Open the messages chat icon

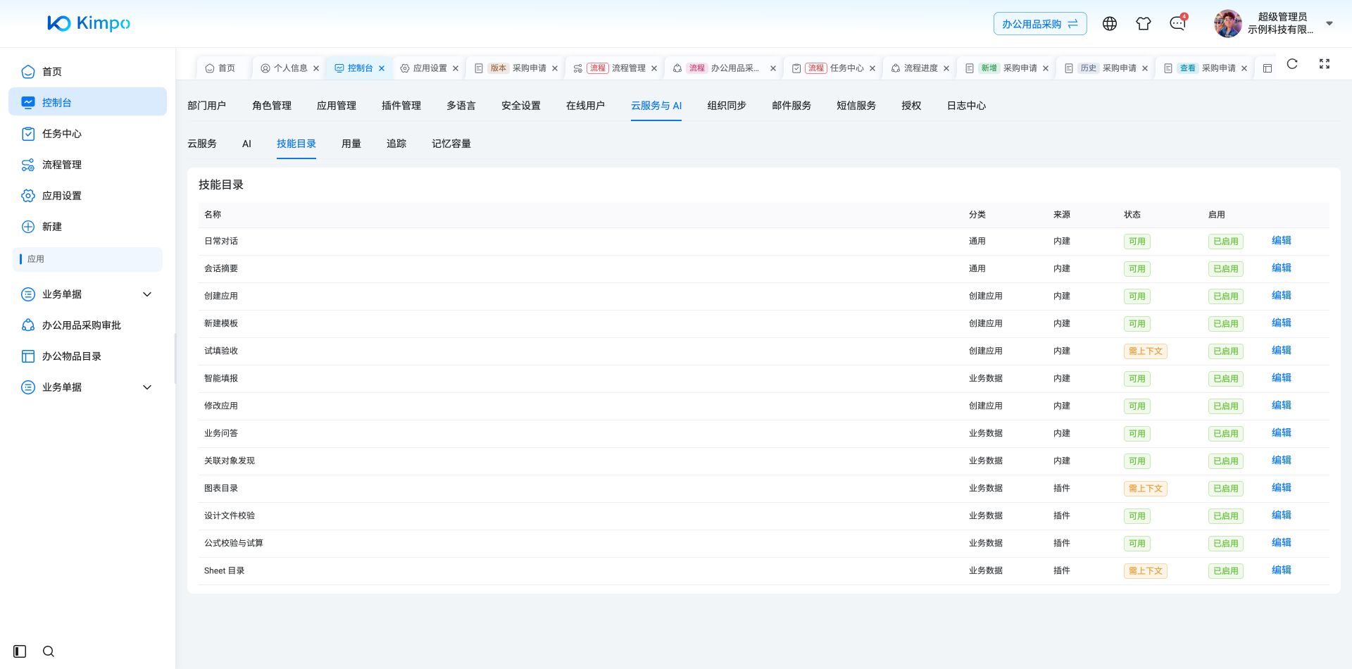pyautogui.click(x=1177, y=24)
